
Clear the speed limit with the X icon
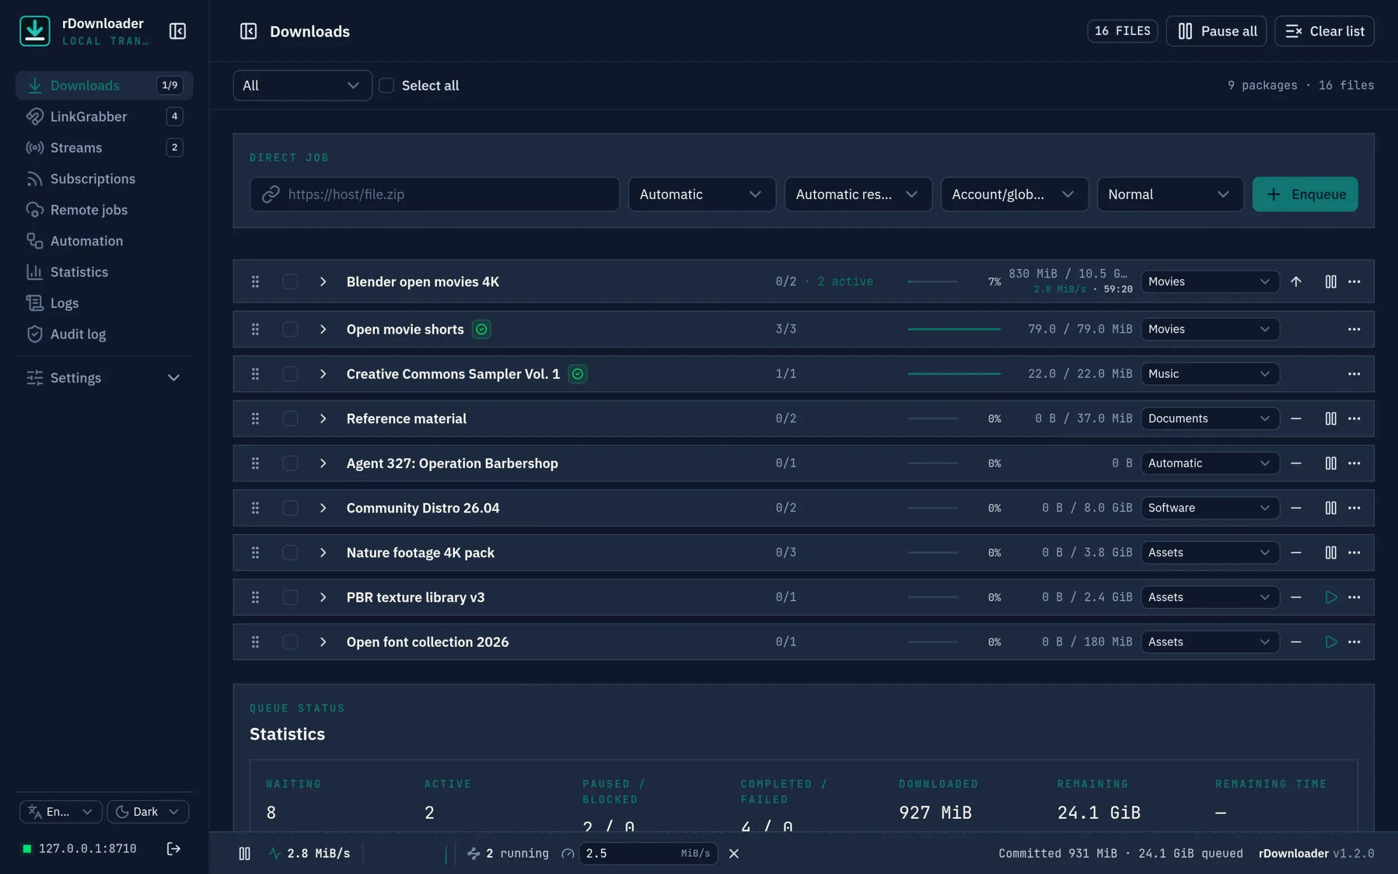click(733, 853)
